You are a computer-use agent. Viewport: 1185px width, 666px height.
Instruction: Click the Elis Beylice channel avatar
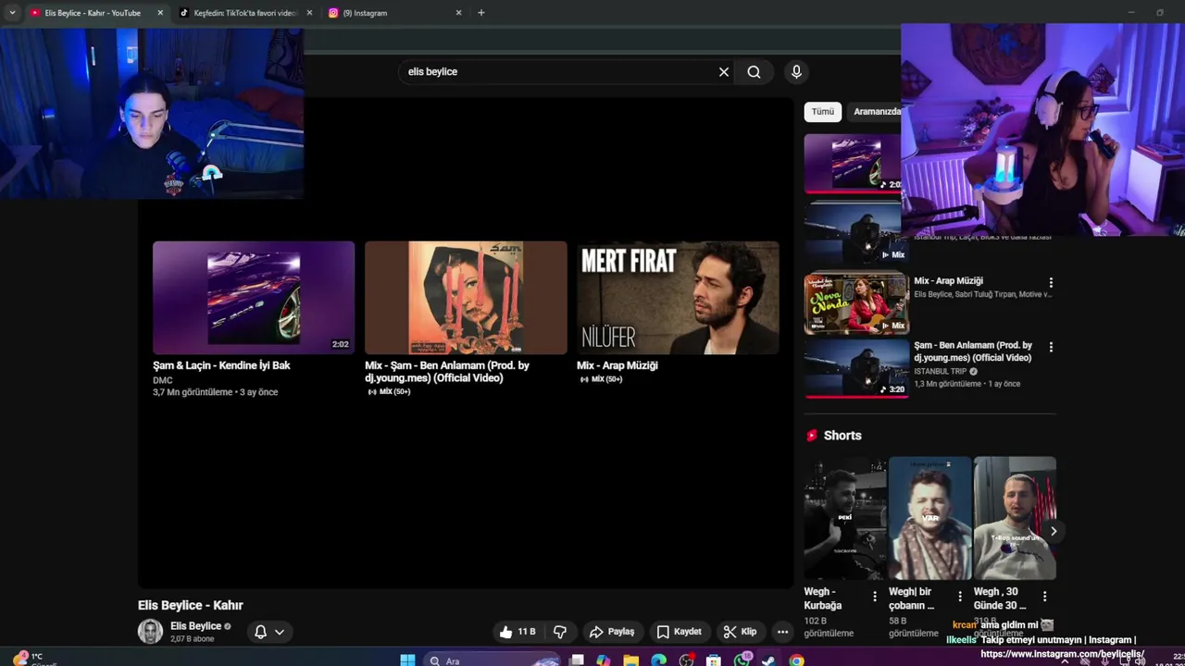click(x=150, y=632)
